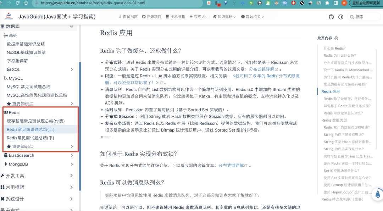The image size is (383, 211).
Task: Open 数据库基础知识总结 in sidebar
Action: click(x=26, y=44)
